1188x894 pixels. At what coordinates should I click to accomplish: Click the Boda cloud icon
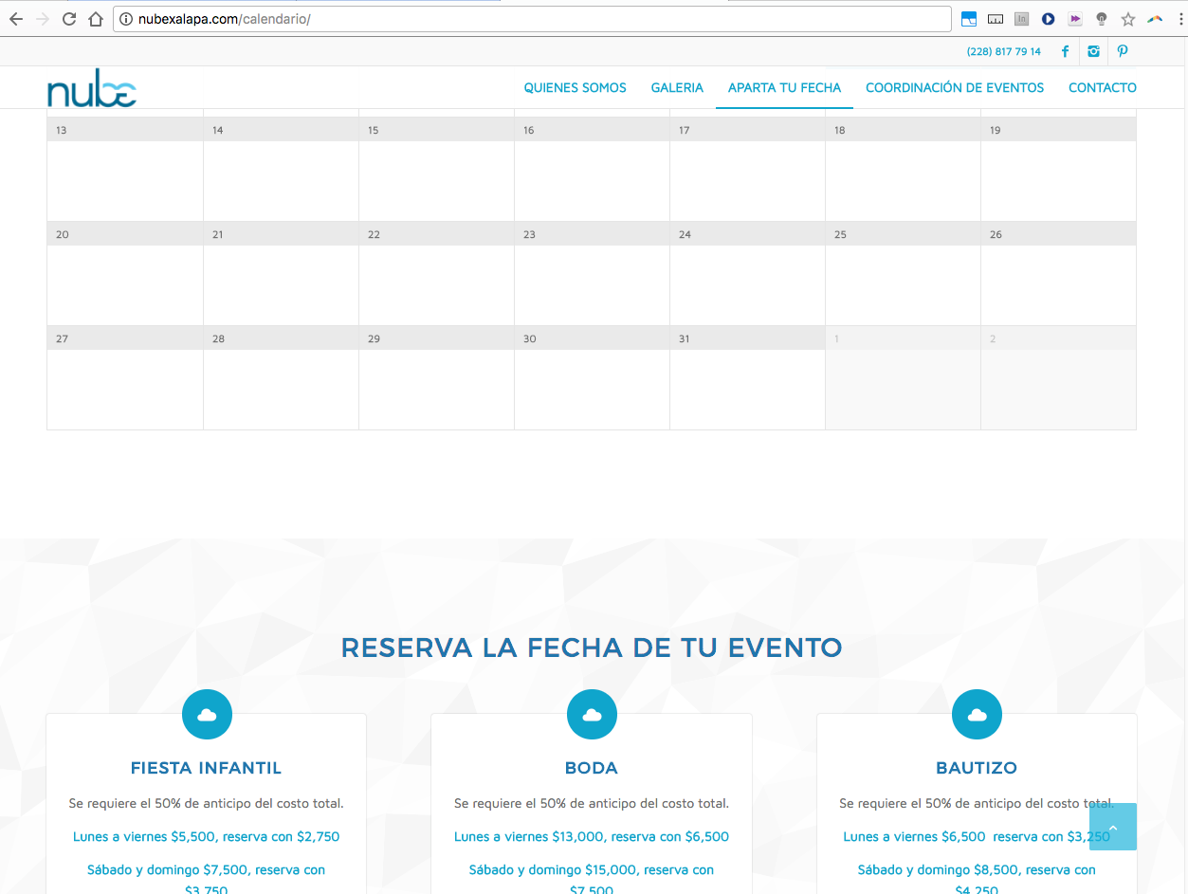pyautogui.click(x=592, y=715)
